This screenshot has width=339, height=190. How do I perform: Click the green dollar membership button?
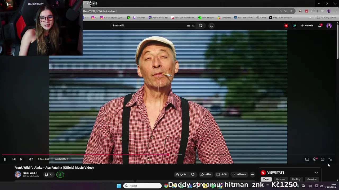click(x=60, y=174)
